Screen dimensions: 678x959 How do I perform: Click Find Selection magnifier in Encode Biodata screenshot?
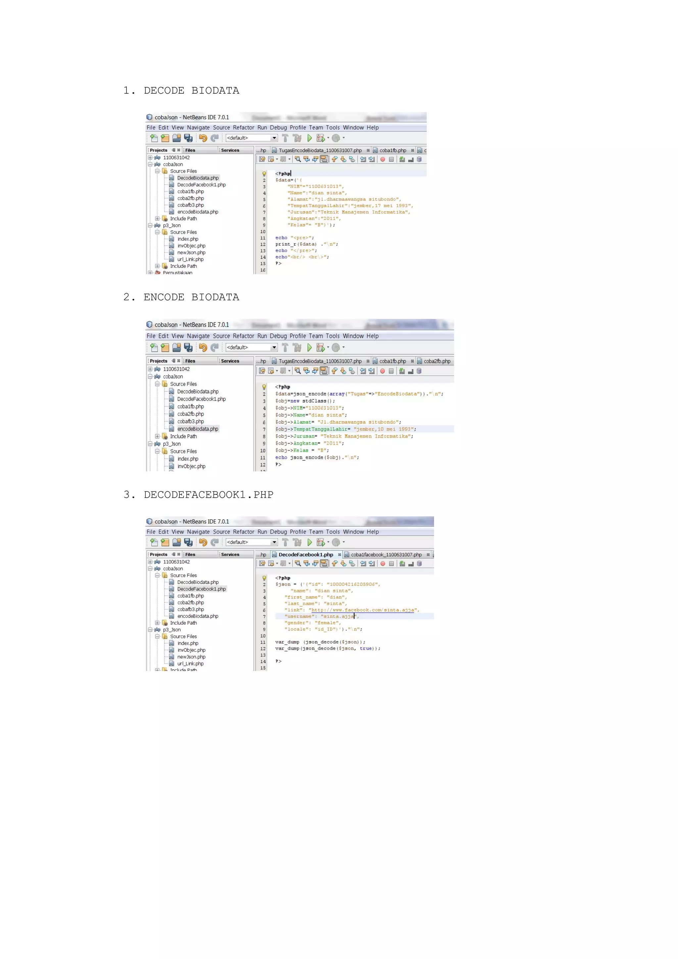point(297,371)
